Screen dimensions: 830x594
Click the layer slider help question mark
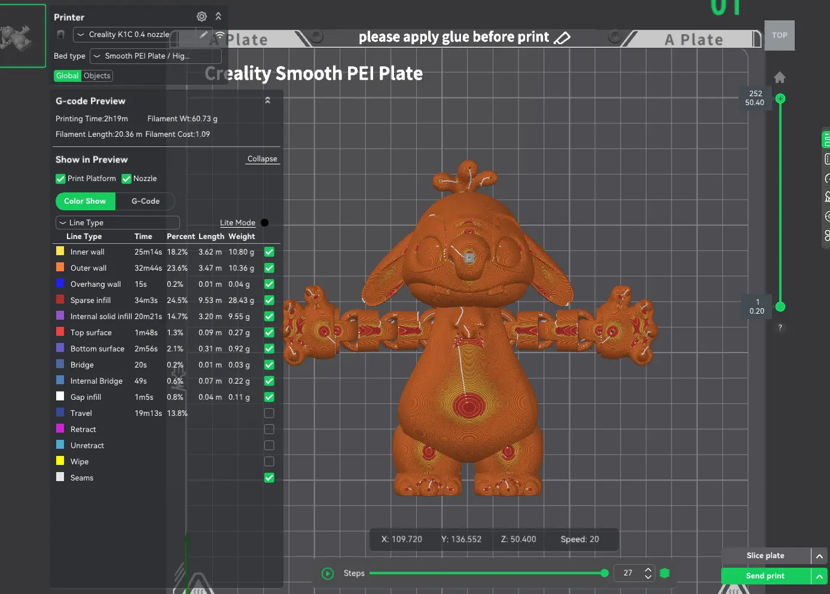780,328
